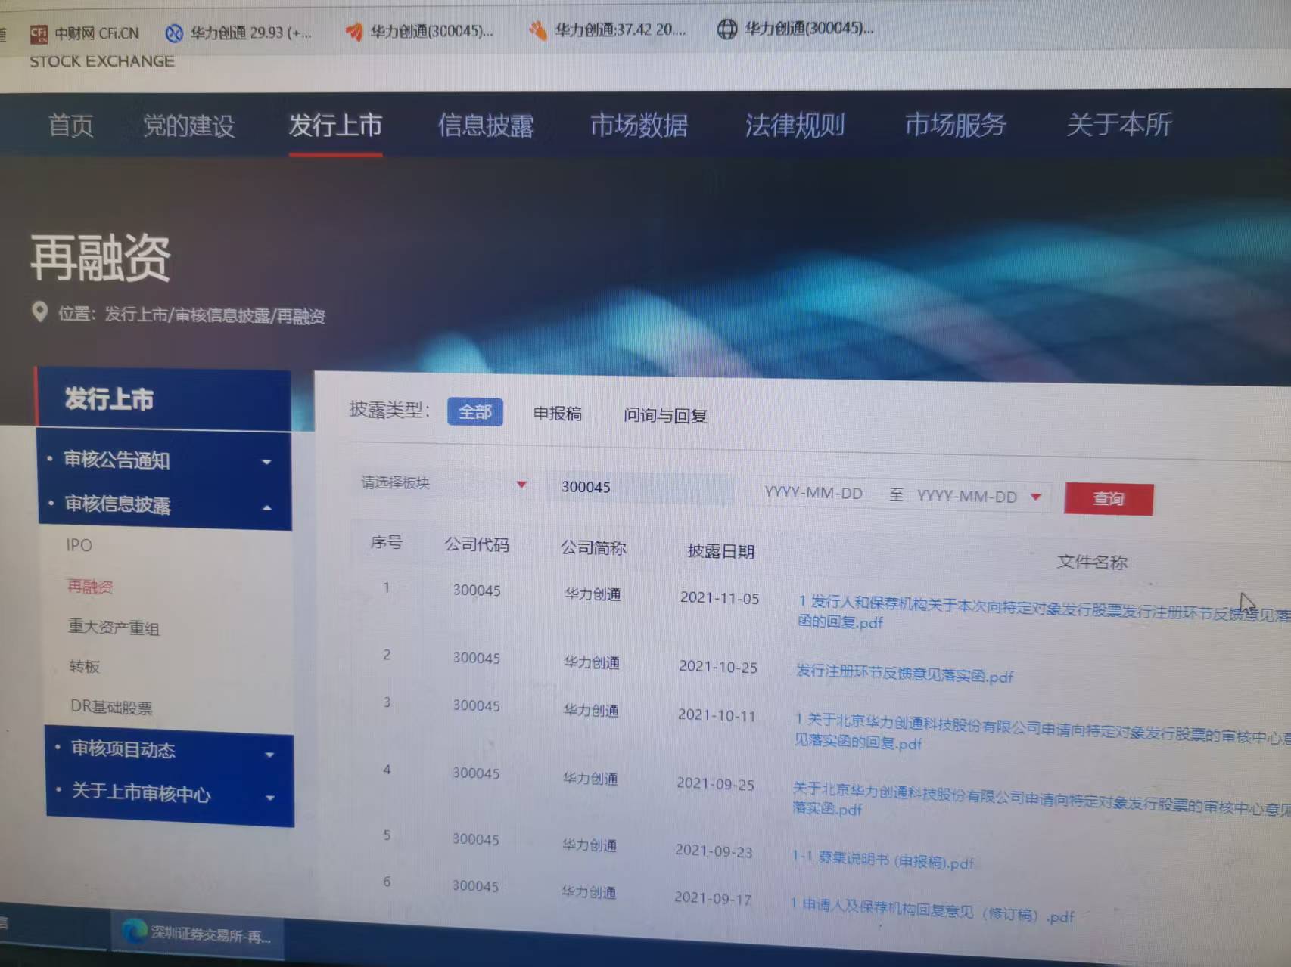
Task: Collapse the 审核信息披露 sidebar section
Action: coord(164,505)
